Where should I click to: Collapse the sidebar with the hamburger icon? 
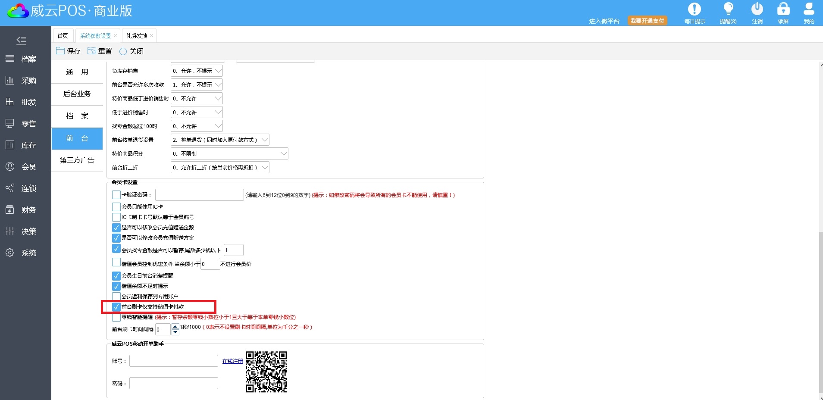coord(22,41)
